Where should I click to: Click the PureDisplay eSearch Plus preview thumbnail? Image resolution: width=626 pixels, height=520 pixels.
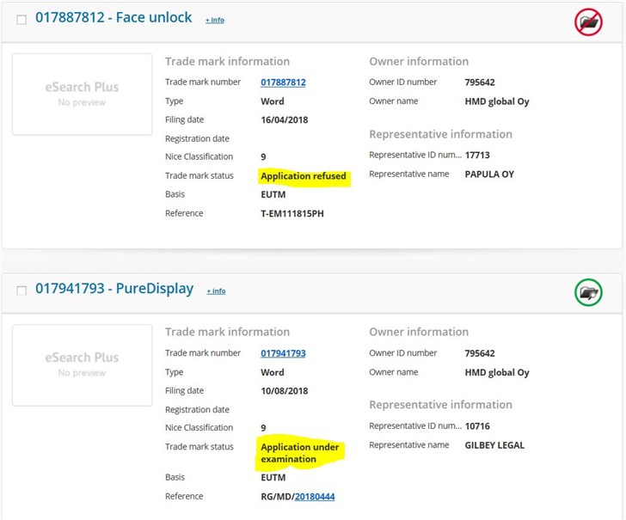82,364
